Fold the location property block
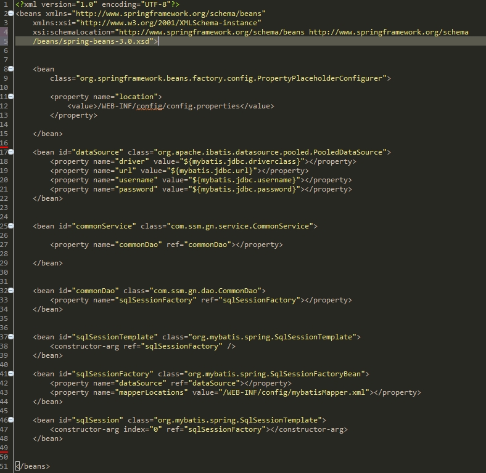Image resolution: width=486 pixels, height=473 pixels. click(x=12, y=97)
